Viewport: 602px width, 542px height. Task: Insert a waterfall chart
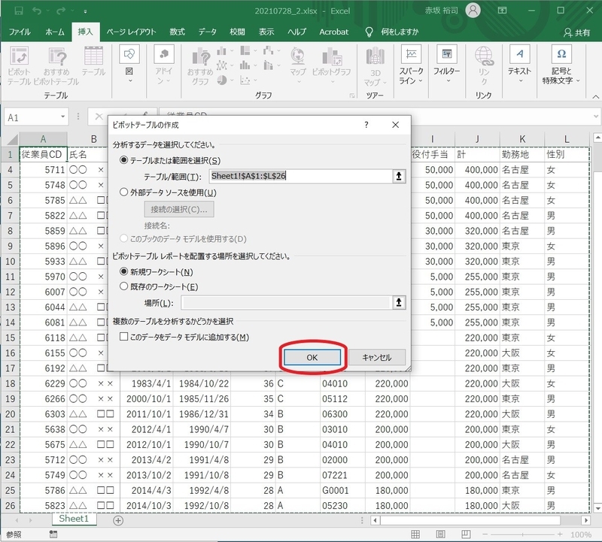coord(271,50)
